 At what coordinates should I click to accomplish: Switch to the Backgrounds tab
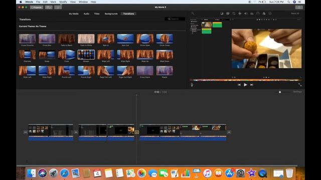tap(111, 13)
